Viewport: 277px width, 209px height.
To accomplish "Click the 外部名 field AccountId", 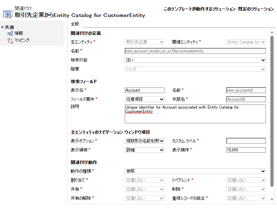I will coord(246,99).
